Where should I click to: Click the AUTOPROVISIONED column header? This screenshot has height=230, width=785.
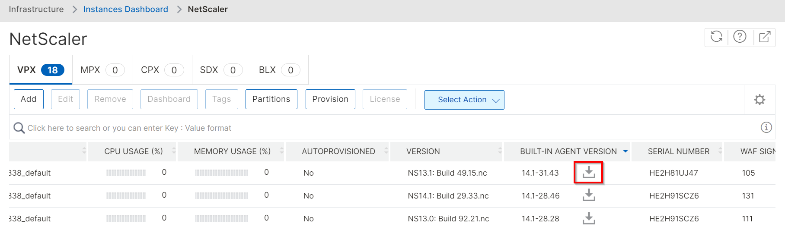point(338,151)
